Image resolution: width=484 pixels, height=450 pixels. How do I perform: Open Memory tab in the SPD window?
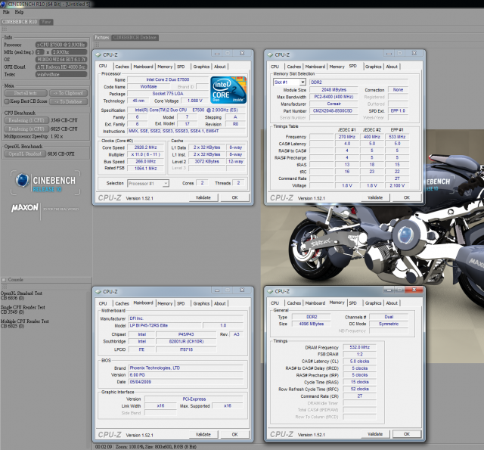[337, 67]
